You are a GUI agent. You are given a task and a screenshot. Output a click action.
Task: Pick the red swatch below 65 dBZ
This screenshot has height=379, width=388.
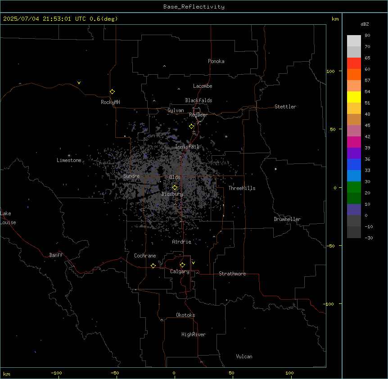(354, 63)
